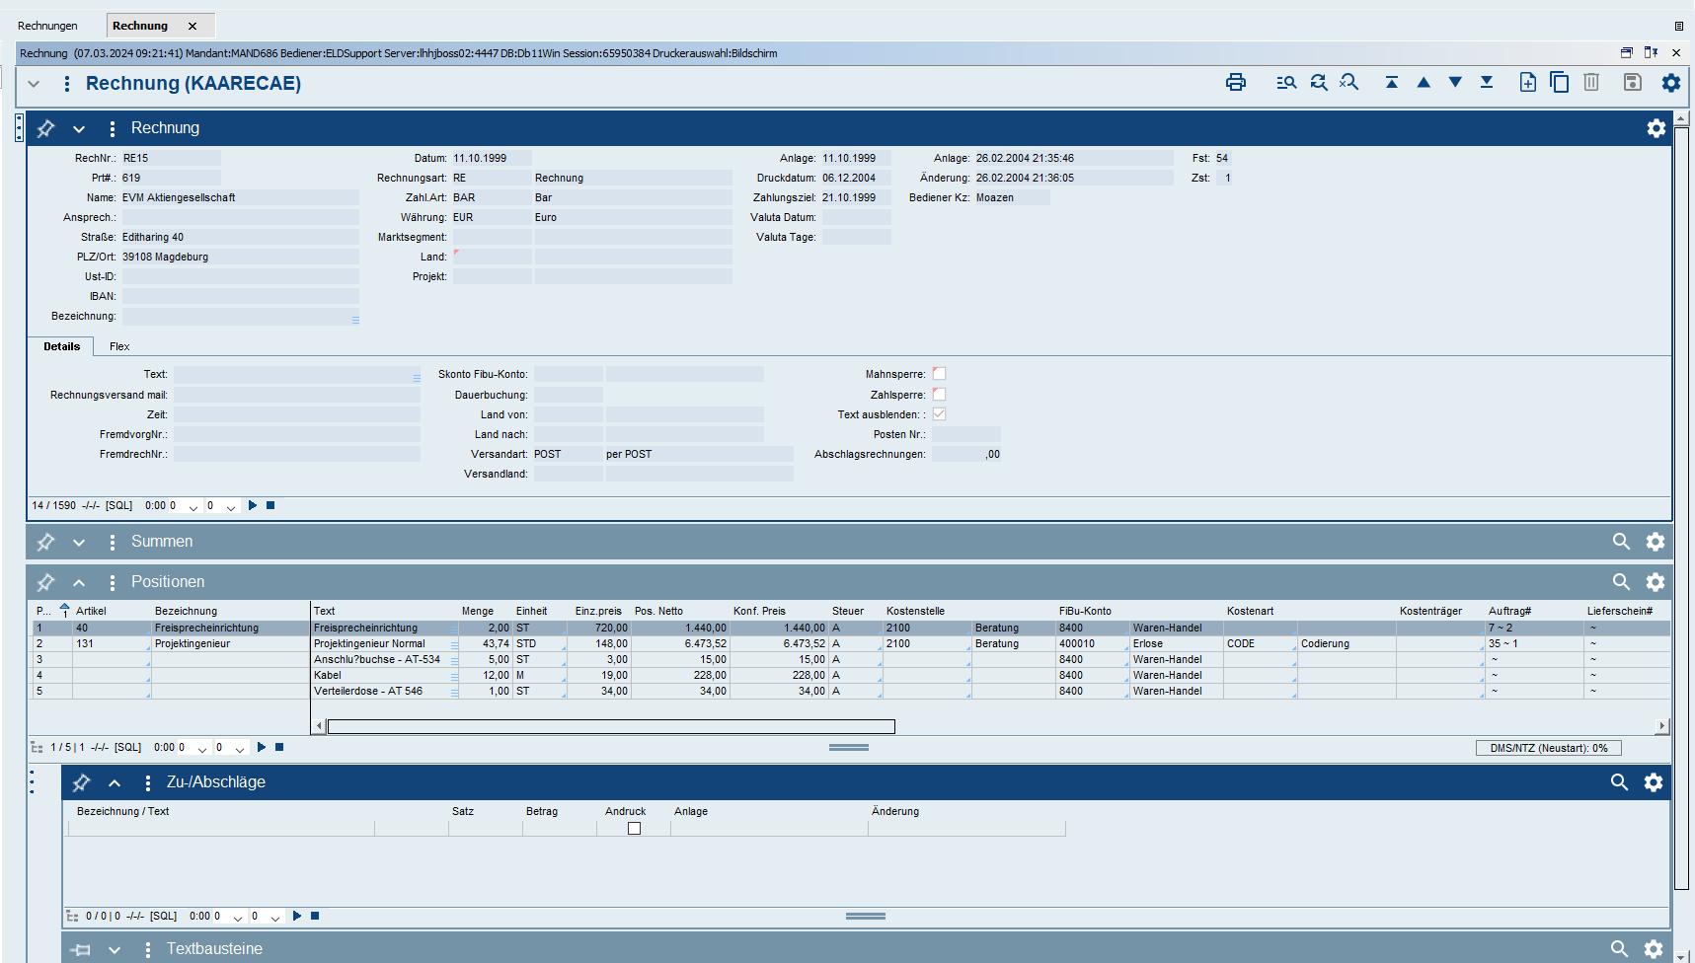Open the Flex tab
Viewport: 1695px width, 963px height.
[x=119, y=346]
